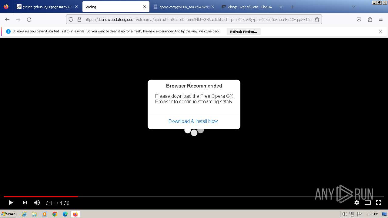This screenshot has height=218, width=388.
Task: Switch to Vikings: War of Clans tab
Action: [252, 7]
